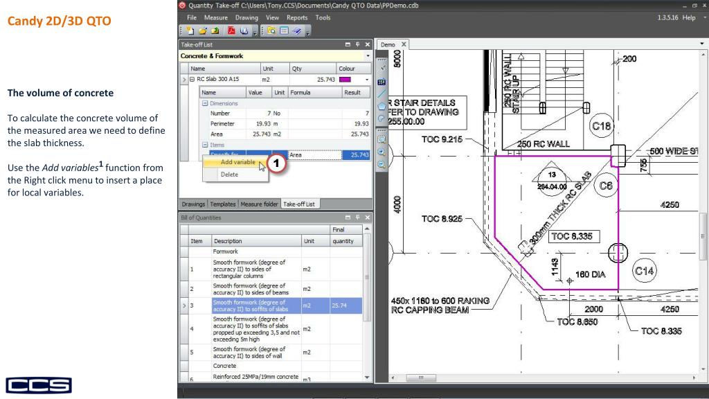
Task: Click the open folder toolbar icon
Action: pyautogui.click(x=203, y=30)
